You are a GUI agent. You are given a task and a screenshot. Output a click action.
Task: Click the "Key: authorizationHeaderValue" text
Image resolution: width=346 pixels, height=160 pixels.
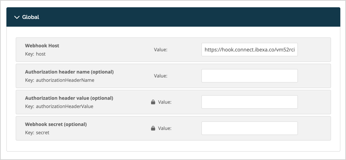point(59,106)
